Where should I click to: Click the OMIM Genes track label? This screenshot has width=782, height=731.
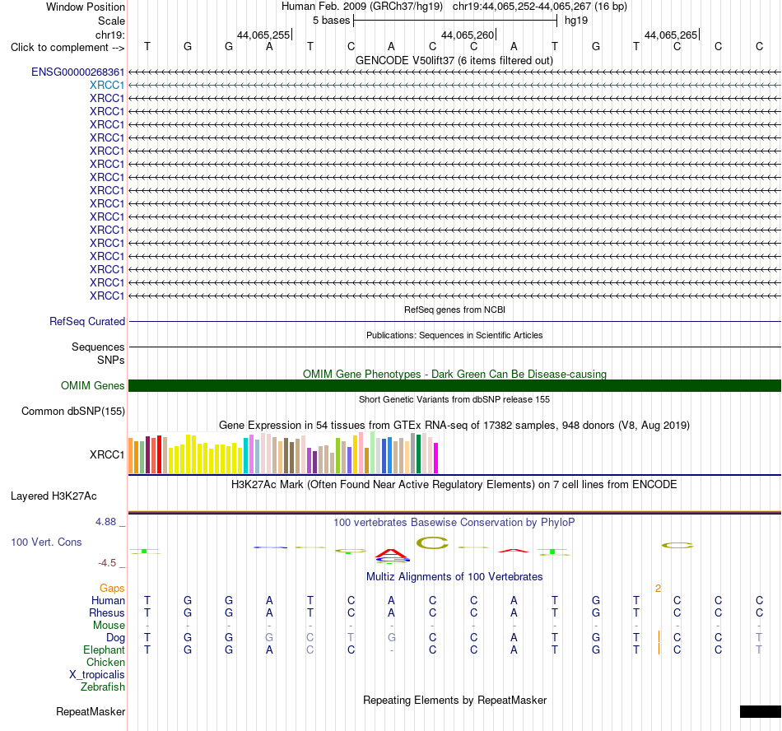coord(92,385)
